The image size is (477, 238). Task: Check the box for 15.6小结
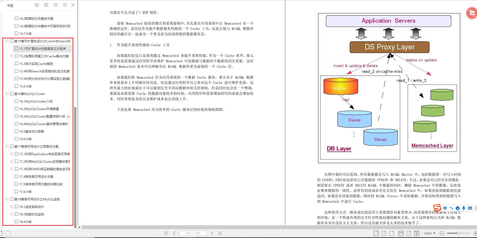pos(16,86)
